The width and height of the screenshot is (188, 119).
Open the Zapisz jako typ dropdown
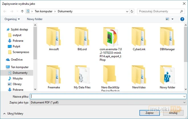(108, 102)
